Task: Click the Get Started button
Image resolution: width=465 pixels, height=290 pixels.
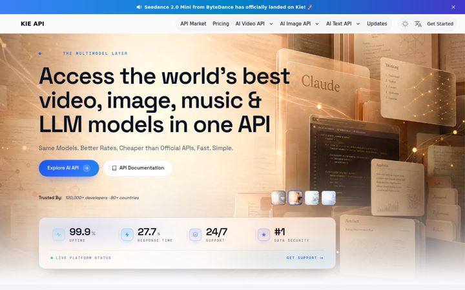Action: point(440,24)
